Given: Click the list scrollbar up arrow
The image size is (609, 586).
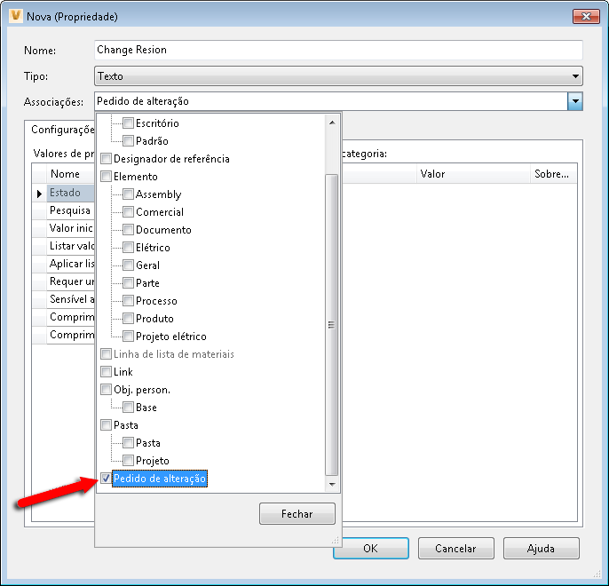Looking at the screenshot, I should tap(332, 123).
